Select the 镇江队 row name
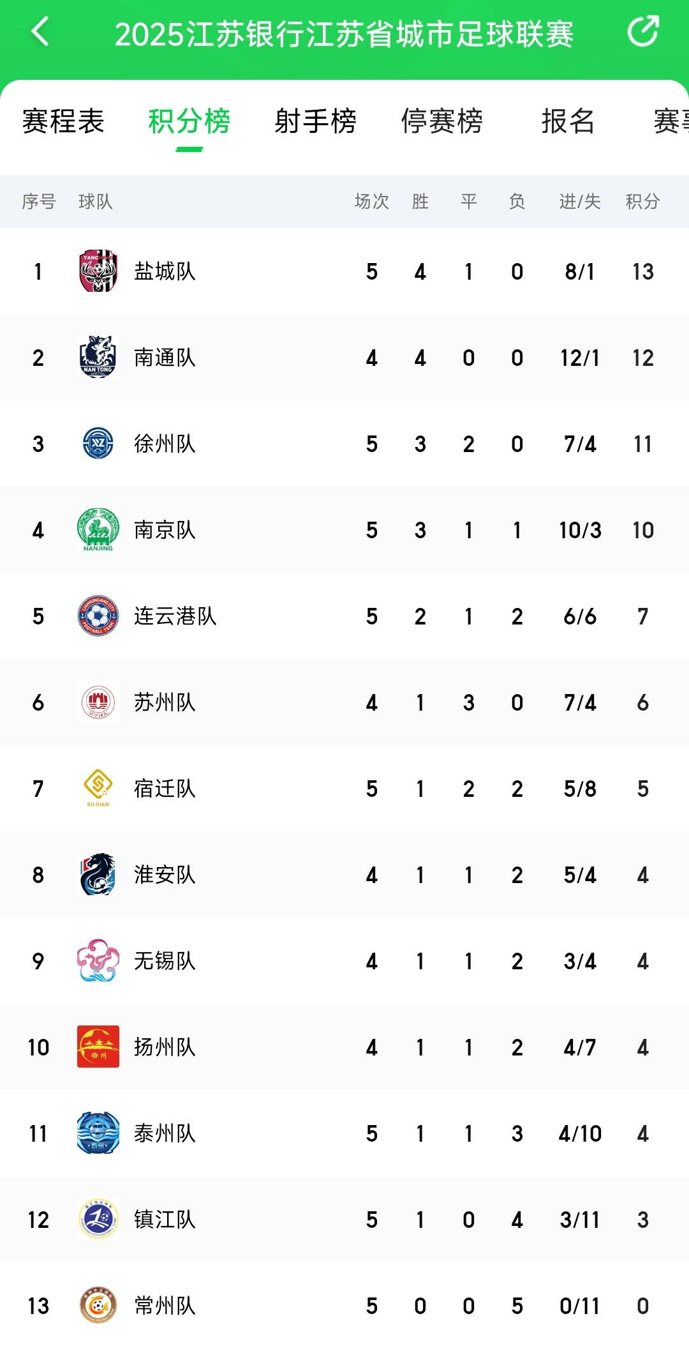Viewport: 689px width, 1346px height. tap(165, 1220)
